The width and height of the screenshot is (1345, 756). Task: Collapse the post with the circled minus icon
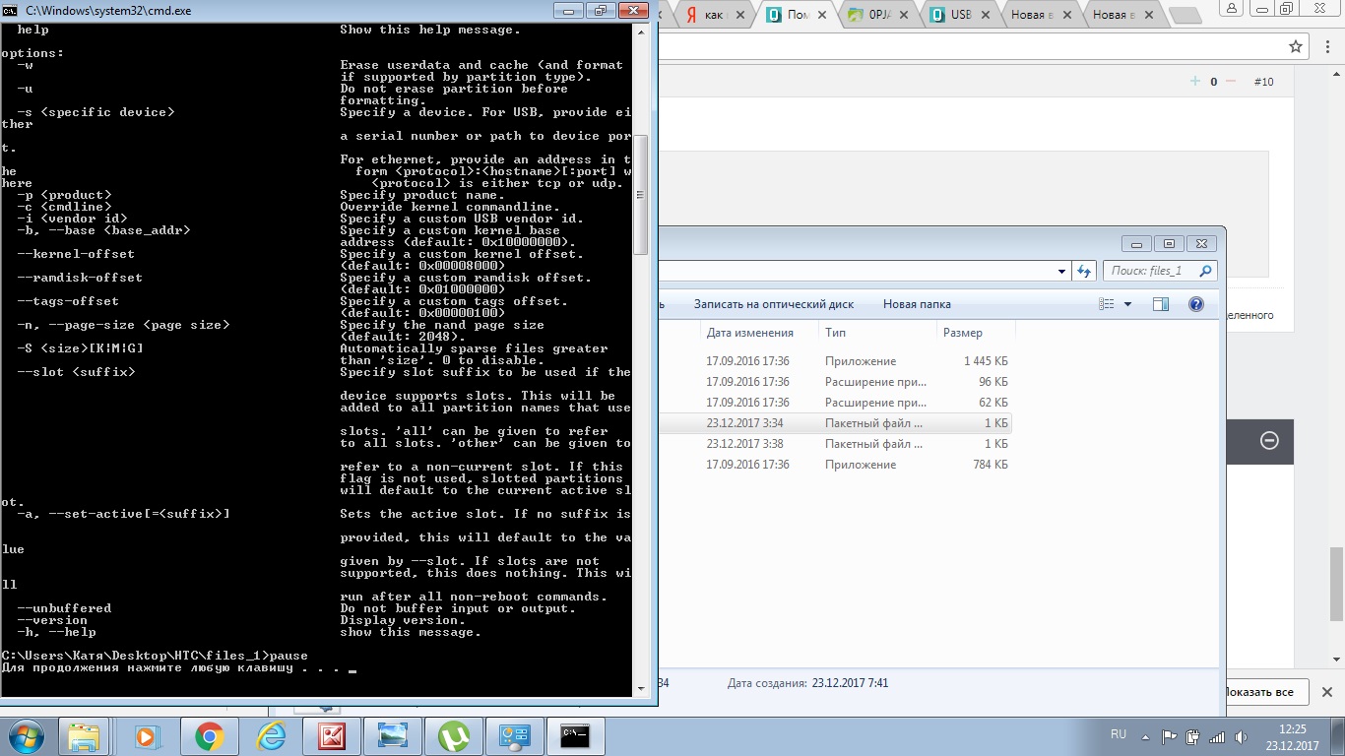pyautogui.click(x=1269, y=441)
